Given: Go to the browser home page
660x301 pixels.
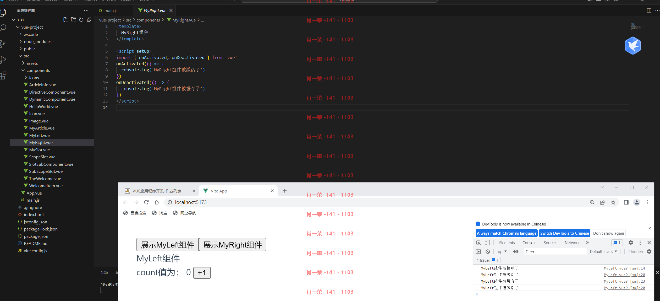Looking at the screenshot, I should (157, 202).
